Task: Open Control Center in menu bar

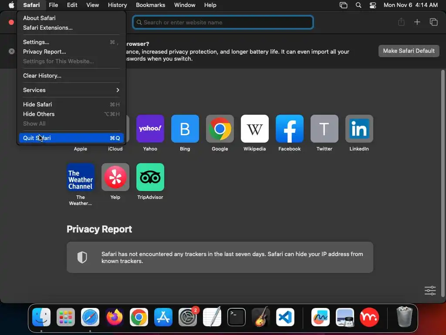Action: [x=373, y=5]
